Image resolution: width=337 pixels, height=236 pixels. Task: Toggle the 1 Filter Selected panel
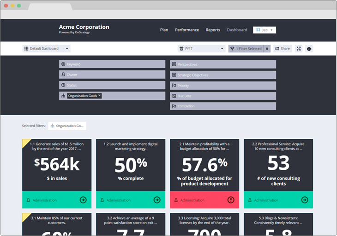pyautogui.click(x=246, y=49)
